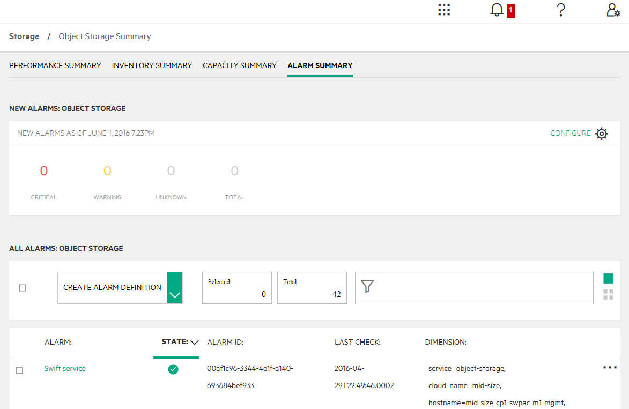The height and width of the screenshot is (409, 629).
Task: Click the filter funnel icon
Action: (x=367, y=287)
